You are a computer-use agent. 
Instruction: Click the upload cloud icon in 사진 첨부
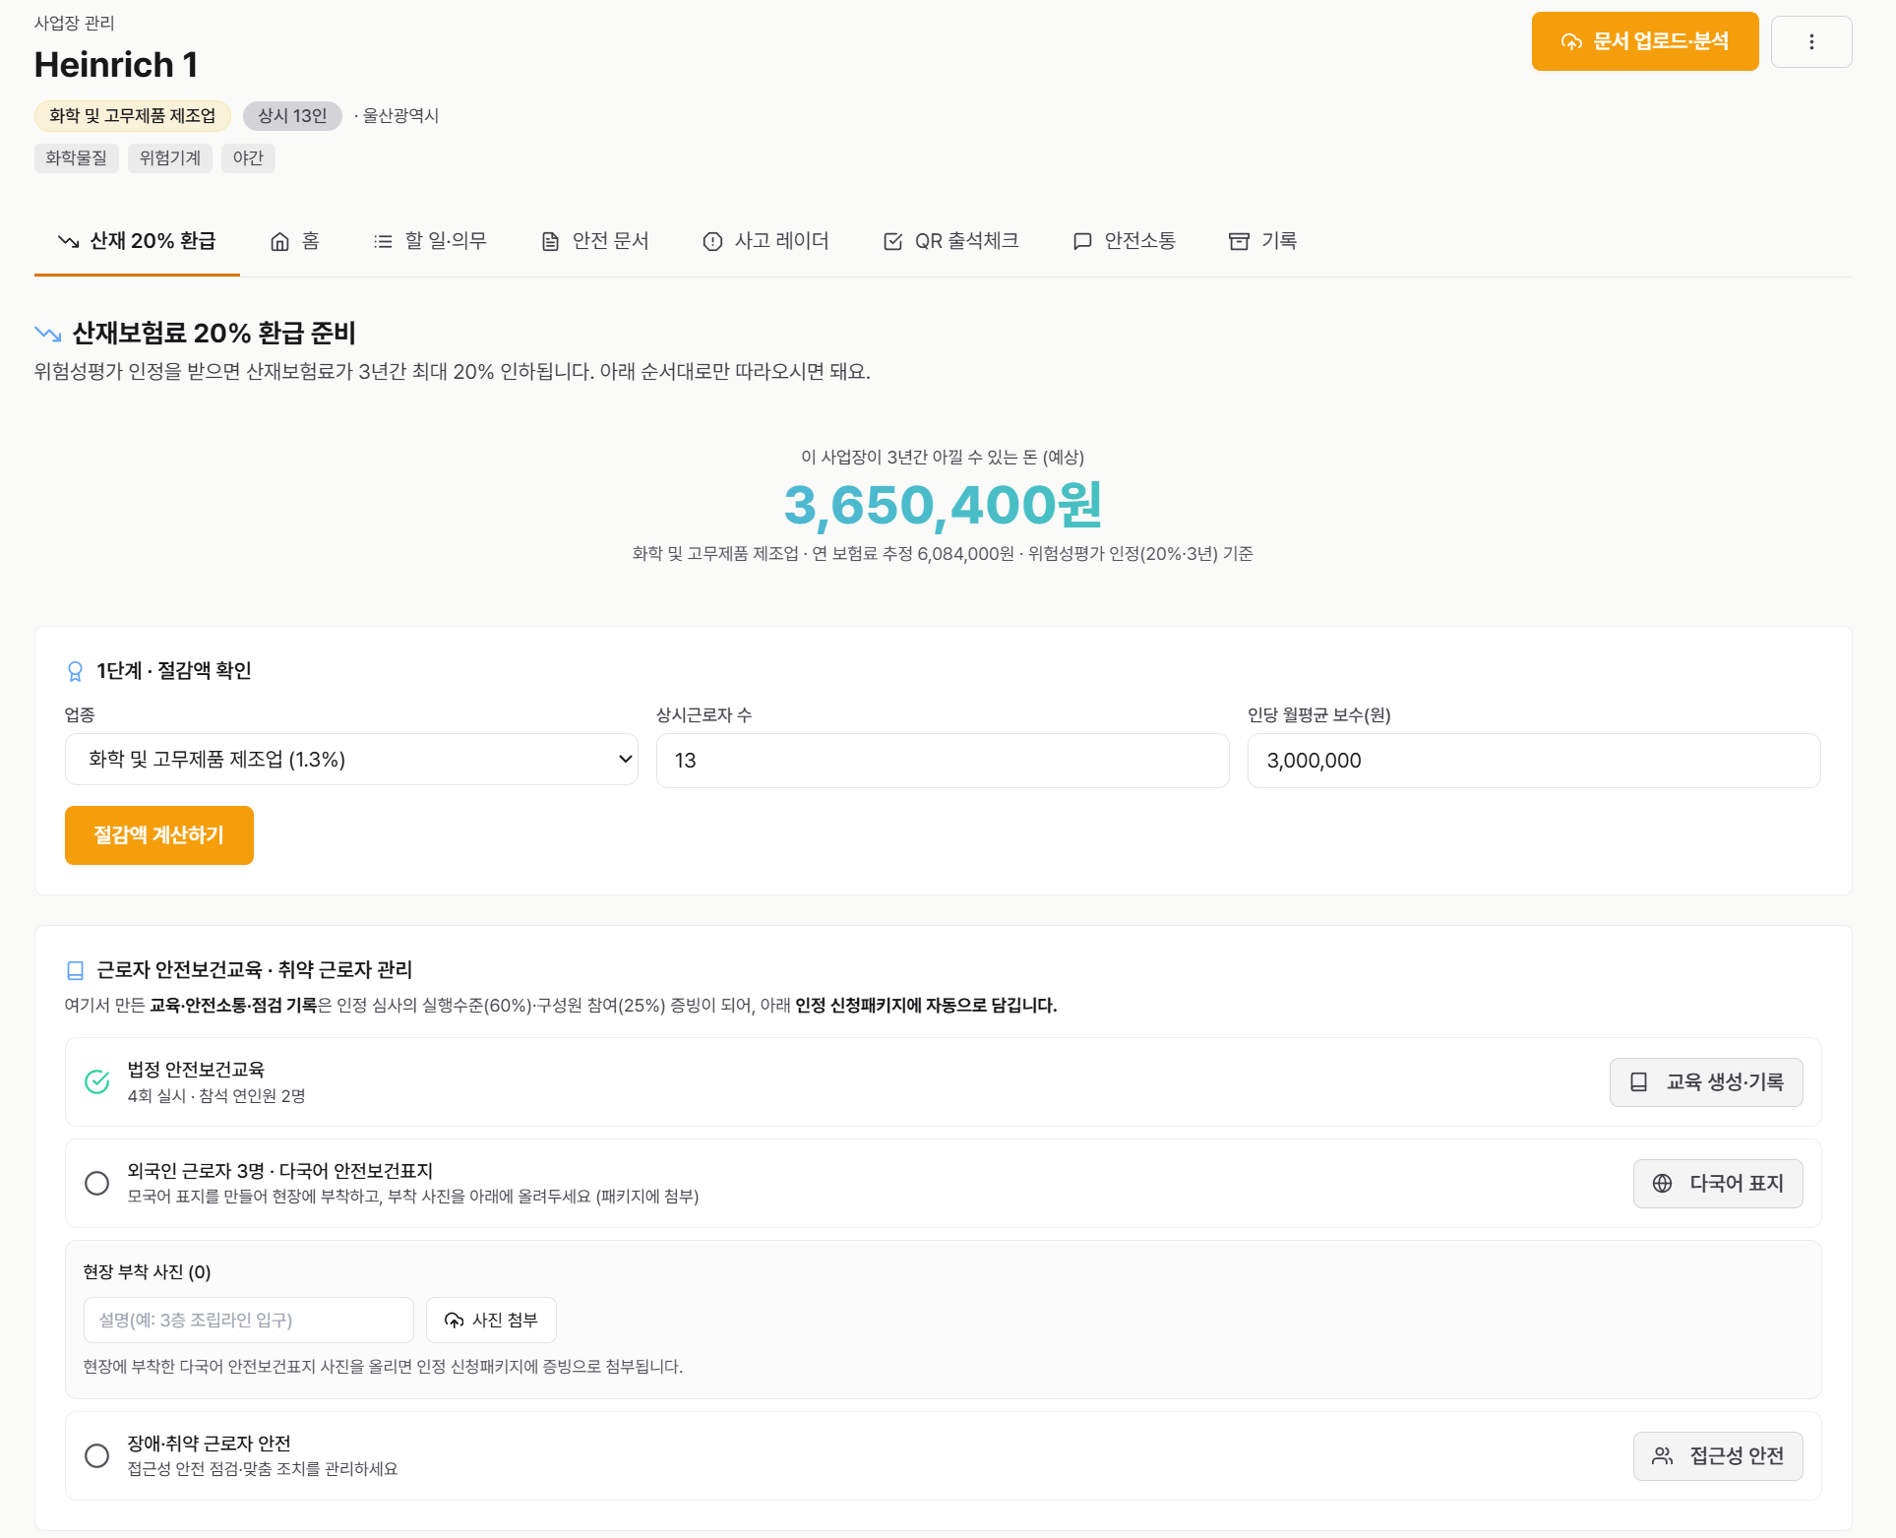(454, 1321)
